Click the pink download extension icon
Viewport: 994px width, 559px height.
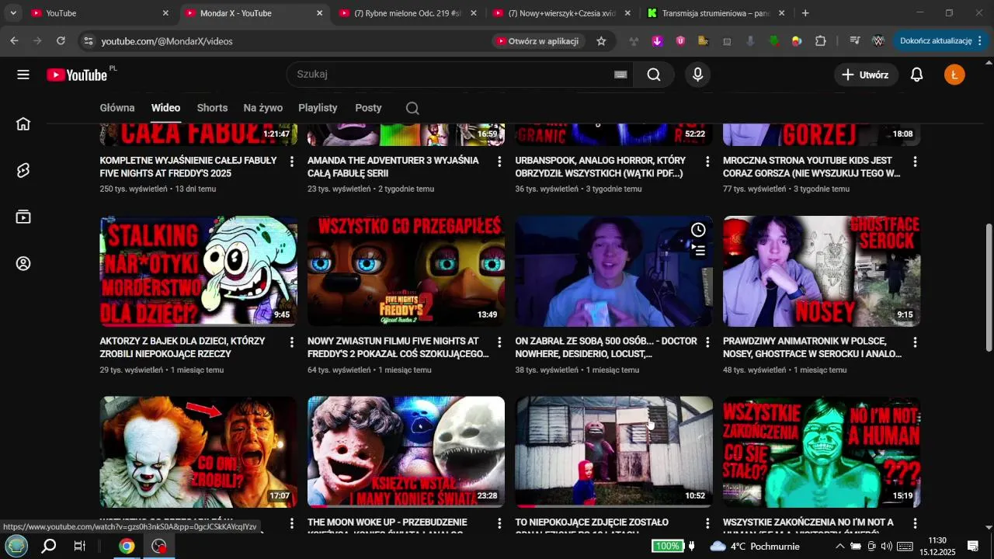point(657,41)
